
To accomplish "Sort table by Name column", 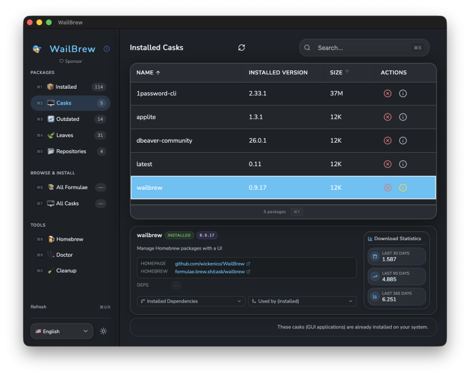I will coord(149,73).
